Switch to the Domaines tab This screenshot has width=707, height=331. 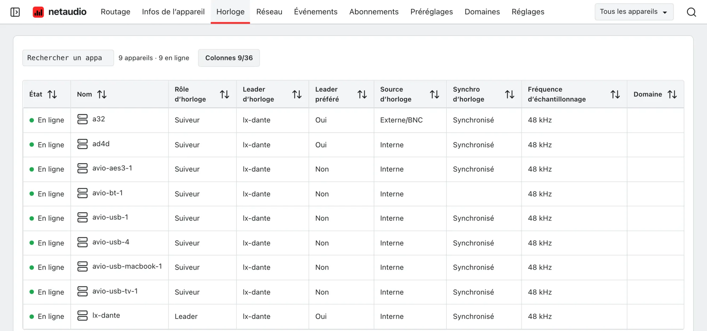point(482,12)
